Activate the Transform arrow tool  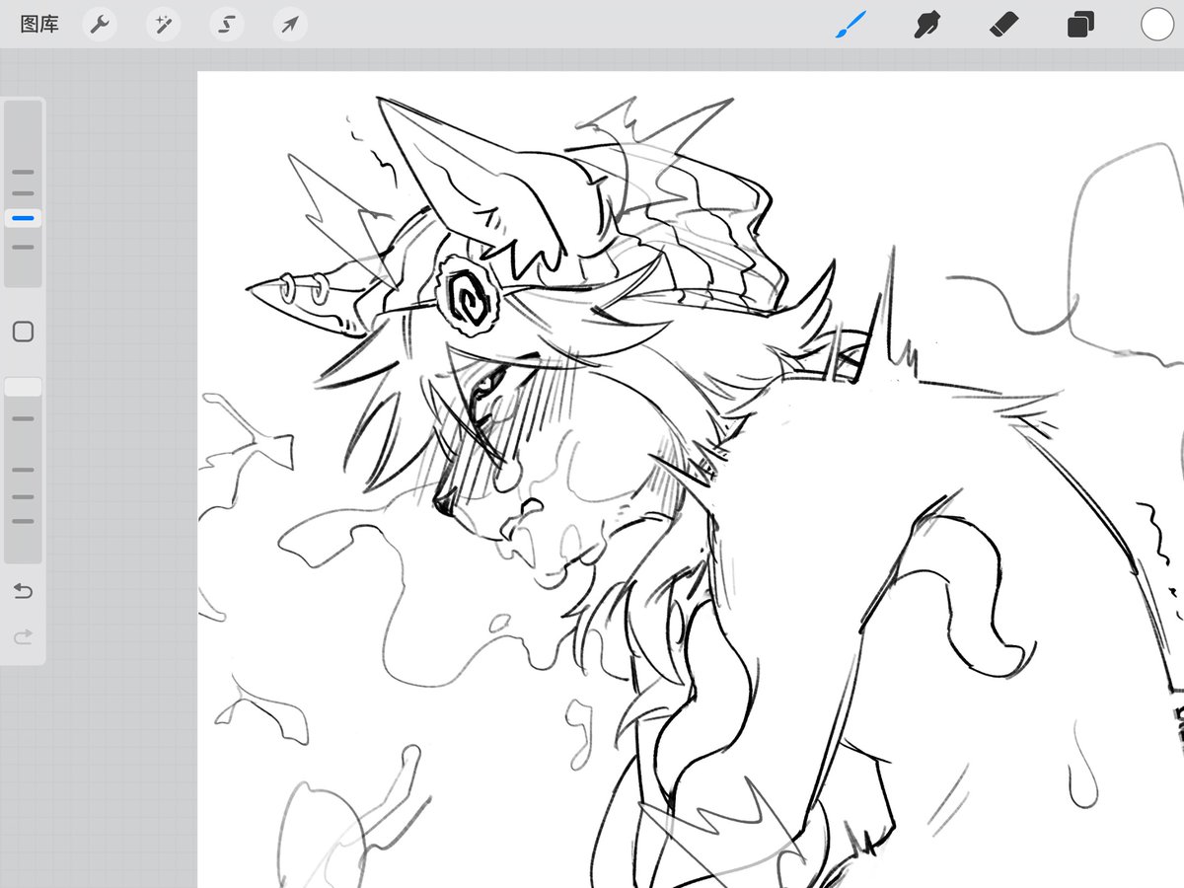pos(289,25)
